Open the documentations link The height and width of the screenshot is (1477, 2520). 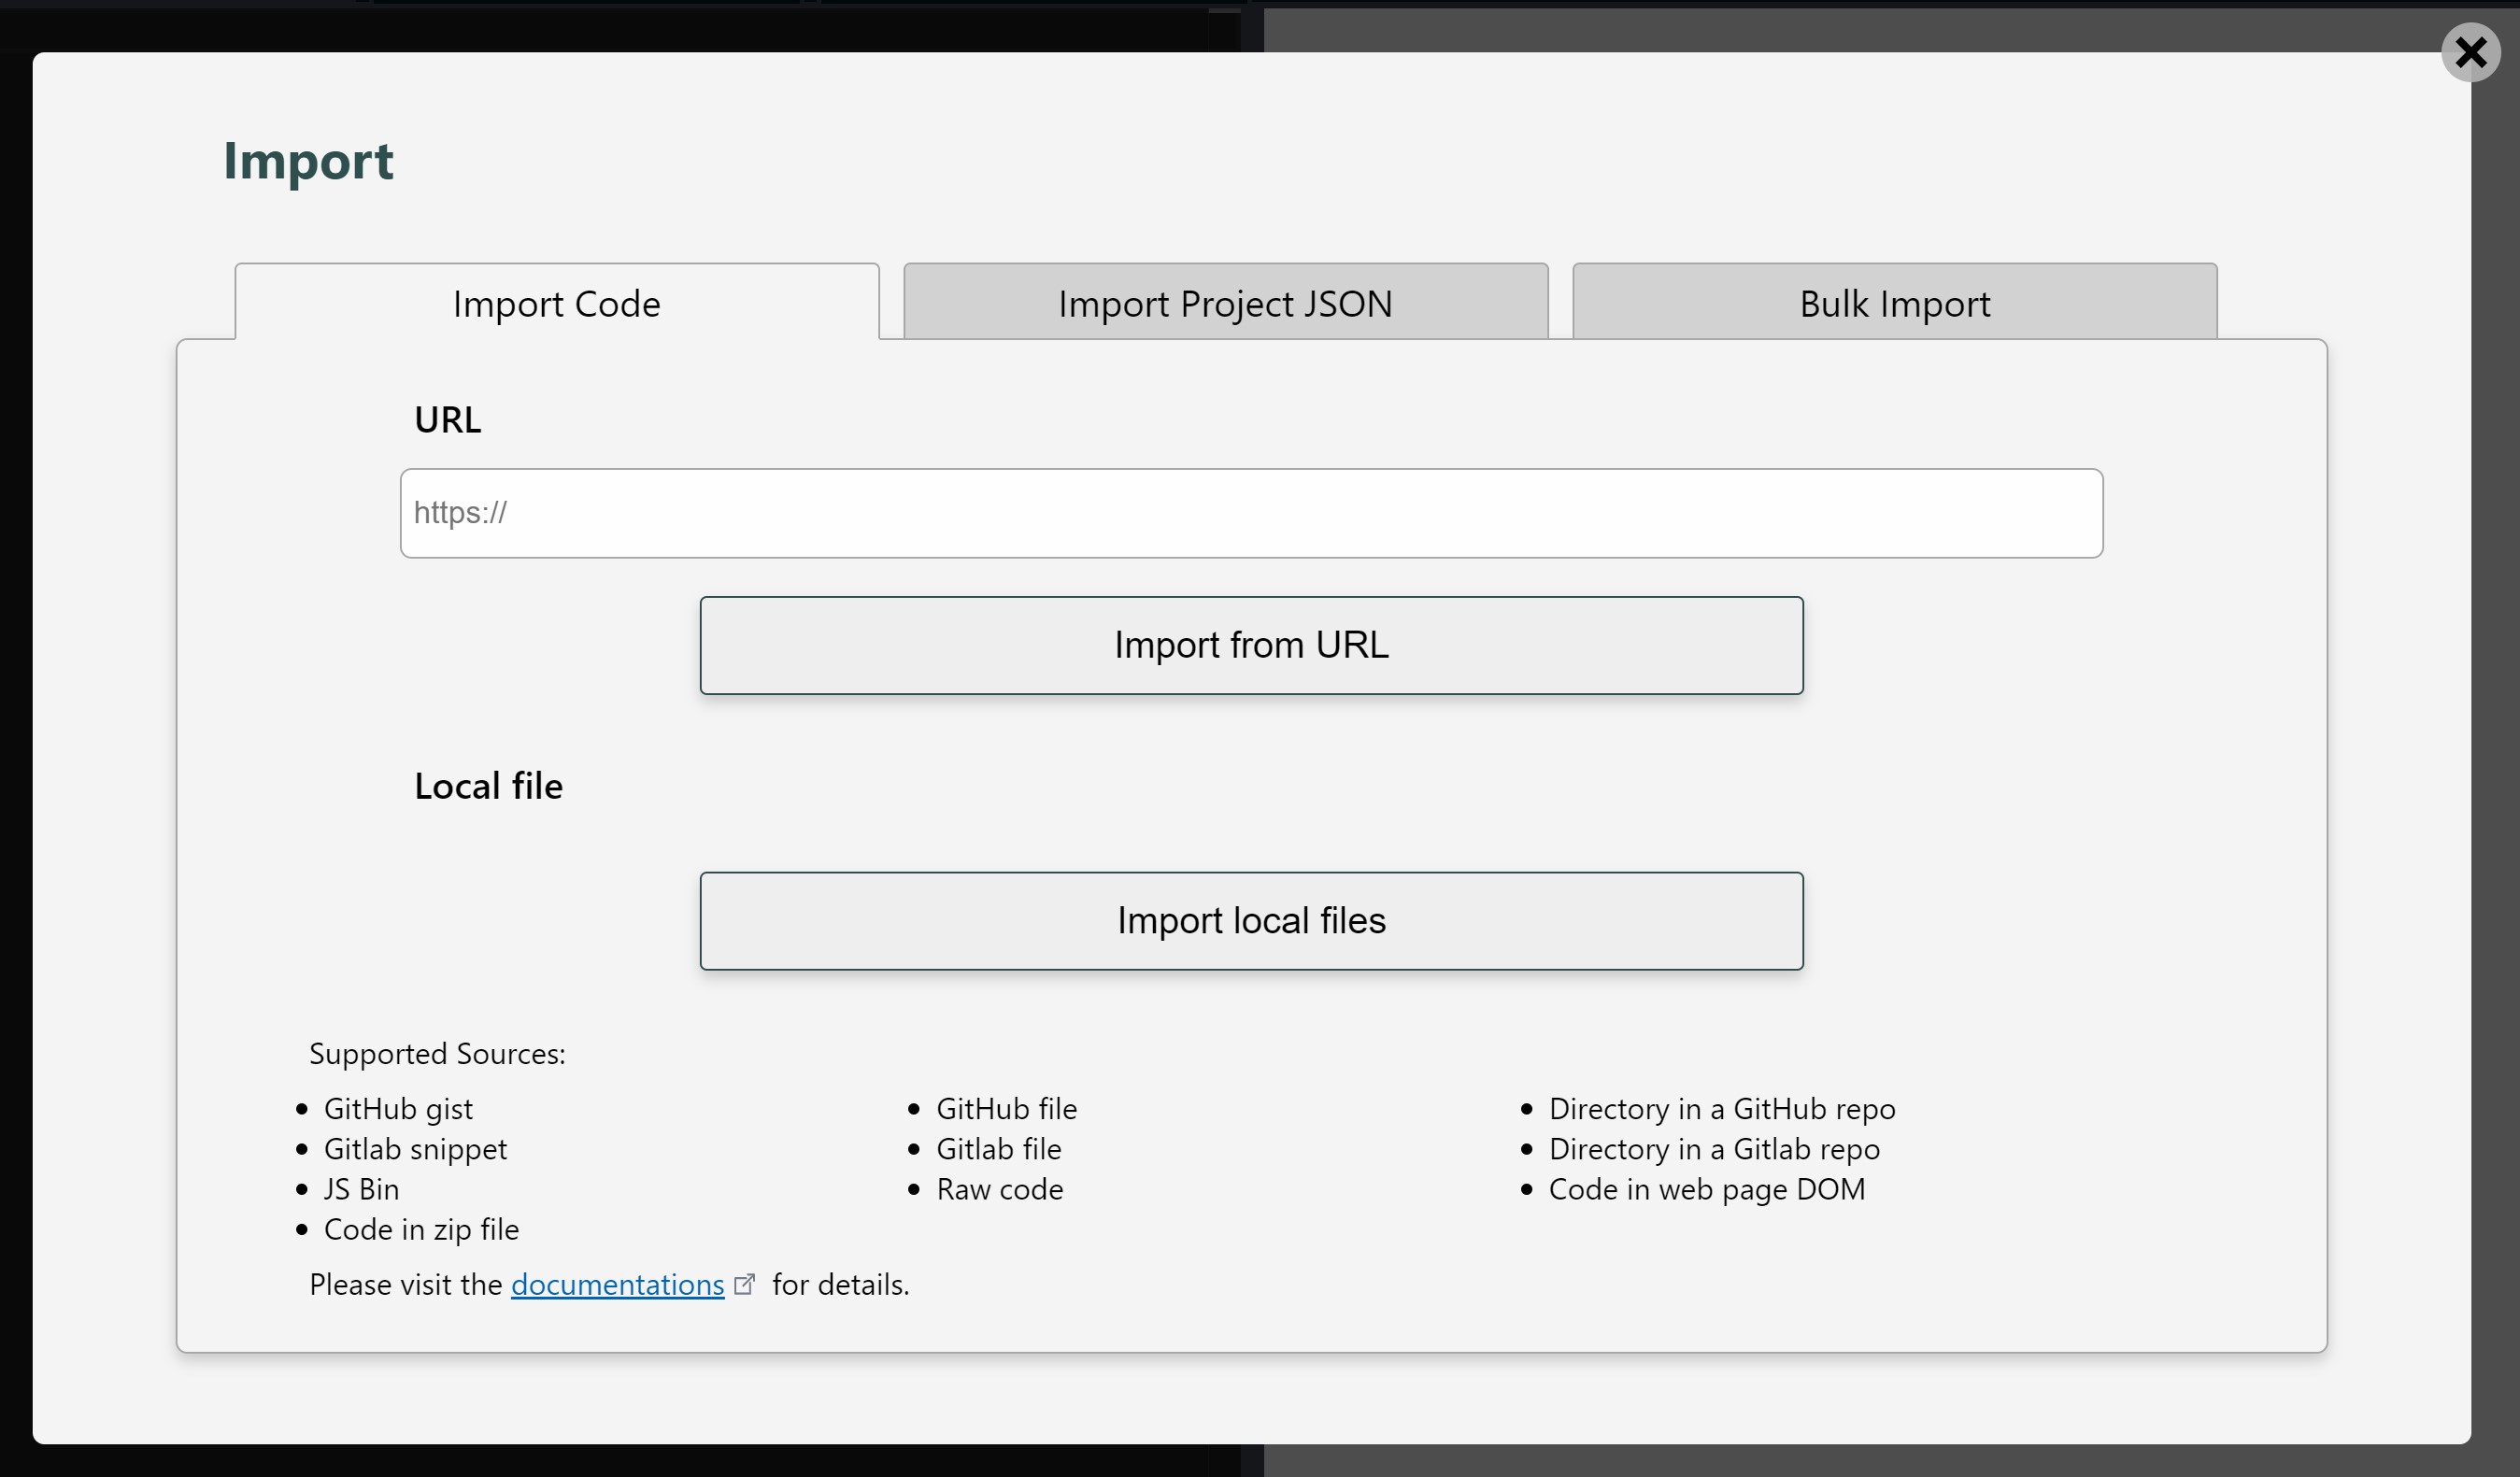[616, 1284]
